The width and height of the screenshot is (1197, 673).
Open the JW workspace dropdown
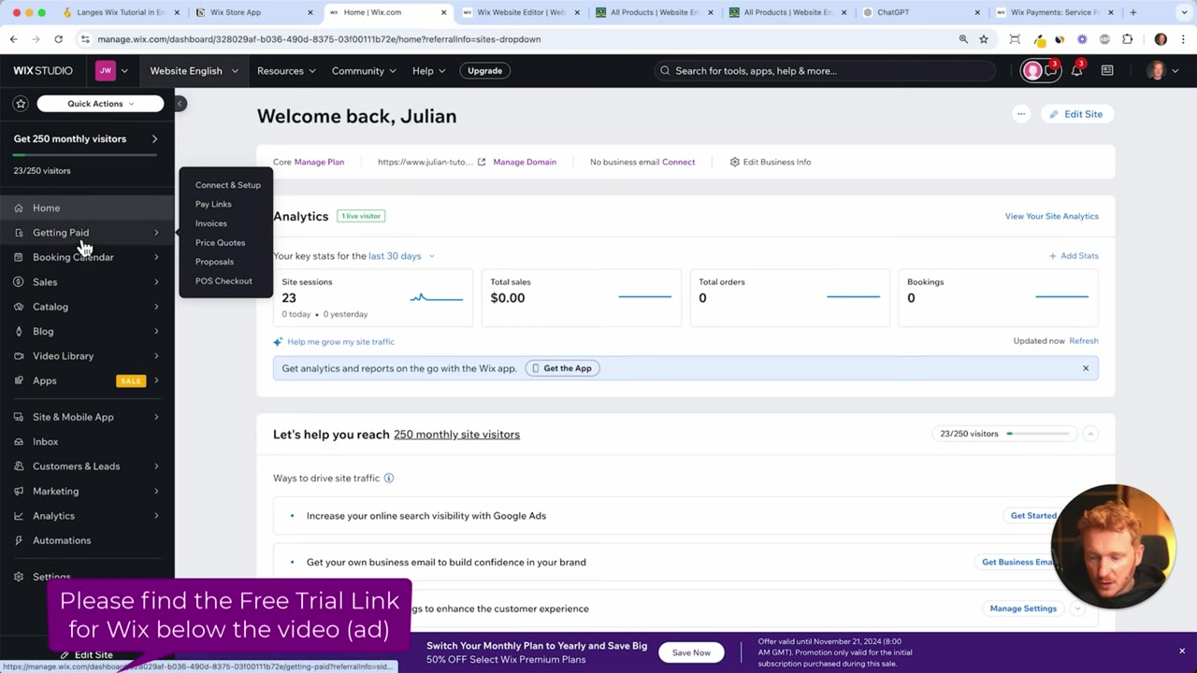pyautogui.click(x=112, y=70)
